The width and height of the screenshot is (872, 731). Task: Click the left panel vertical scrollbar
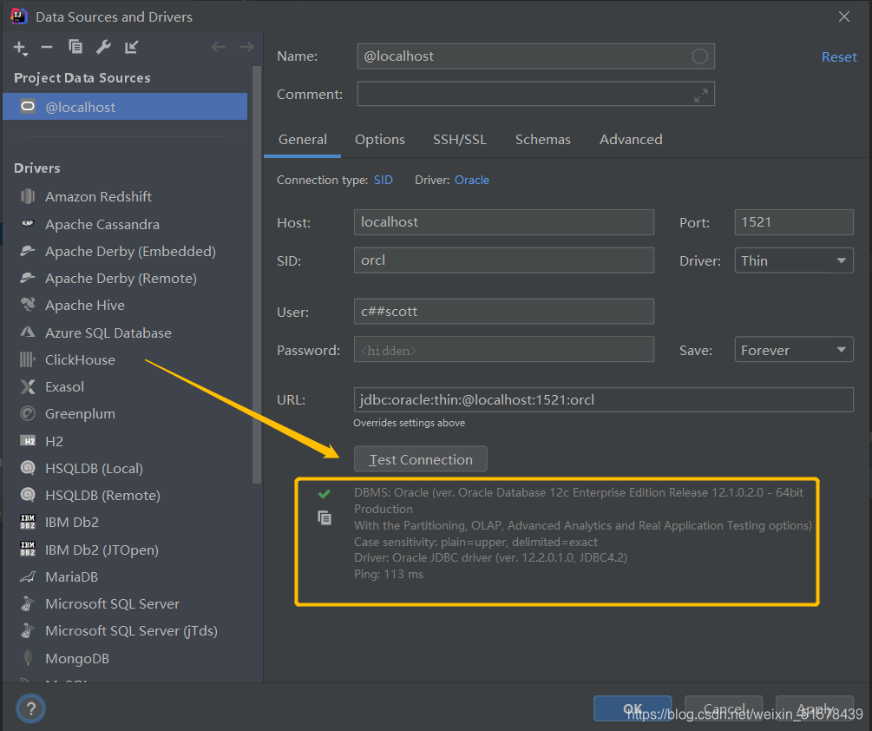[256, 275]
